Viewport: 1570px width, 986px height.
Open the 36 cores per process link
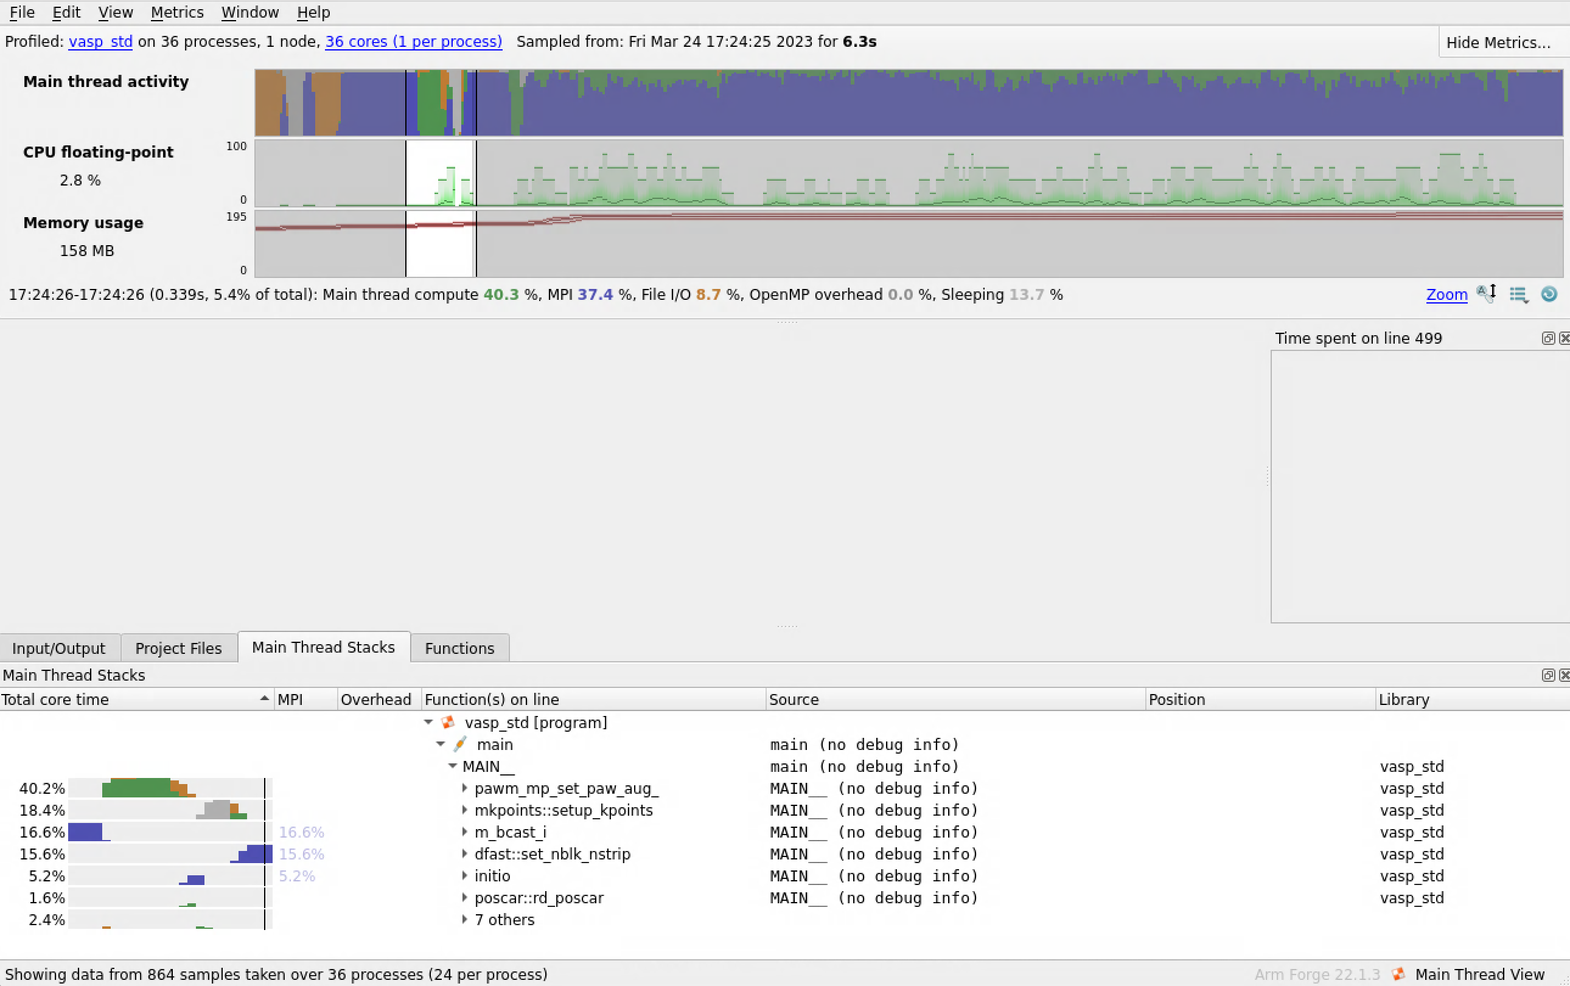click(x=413, y=42)
